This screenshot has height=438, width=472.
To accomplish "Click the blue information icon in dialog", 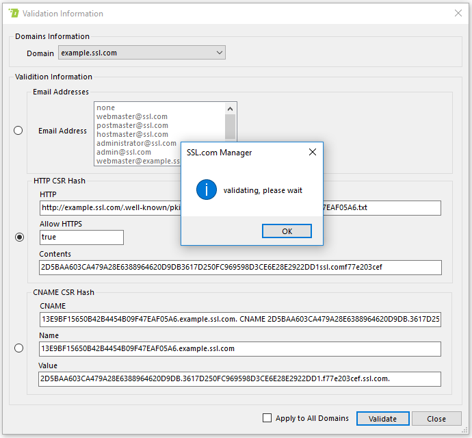I will pyautogui.click(x=206, y=190).
